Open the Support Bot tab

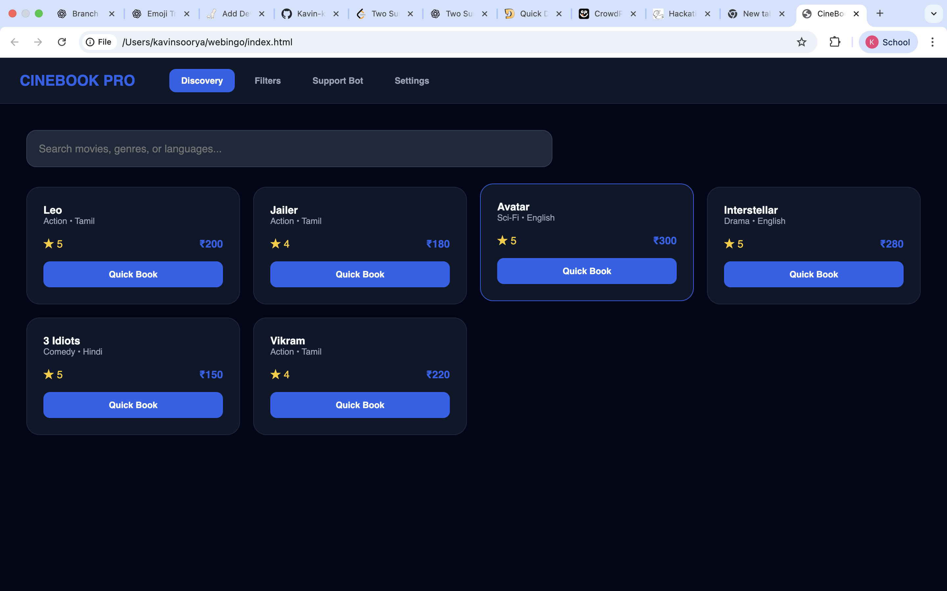[337, 80]
